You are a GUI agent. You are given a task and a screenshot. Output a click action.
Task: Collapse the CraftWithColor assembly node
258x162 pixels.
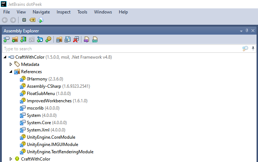pyautogui.click(x=5, y=57)
